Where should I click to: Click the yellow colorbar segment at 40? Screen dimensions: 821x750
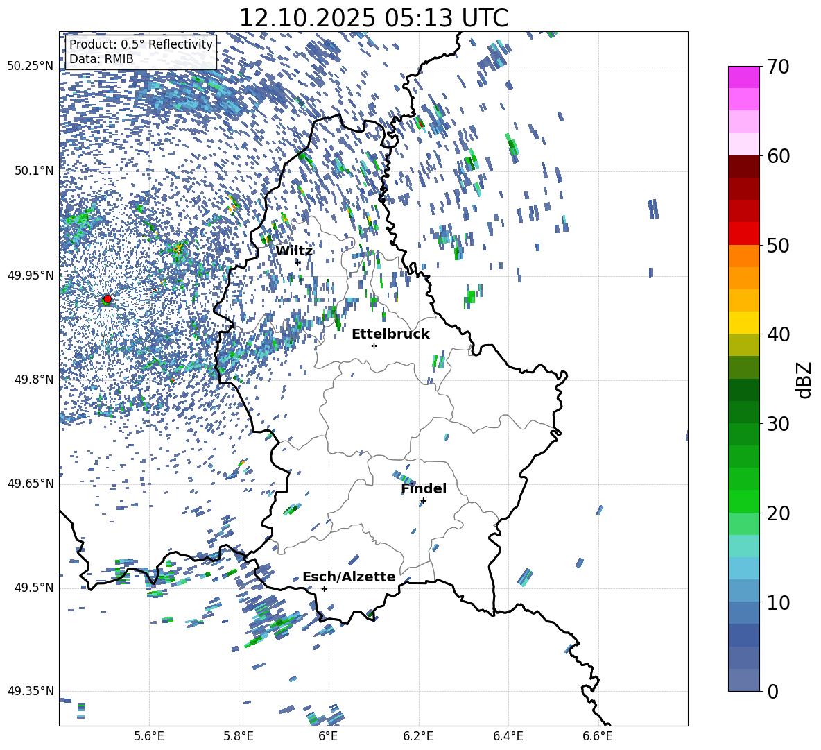(x=743, y=323)
